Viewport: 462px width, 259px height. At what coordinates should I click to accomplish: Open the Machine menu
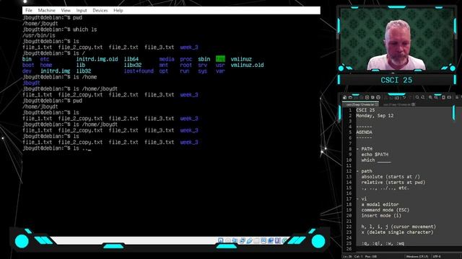[46, 10]
